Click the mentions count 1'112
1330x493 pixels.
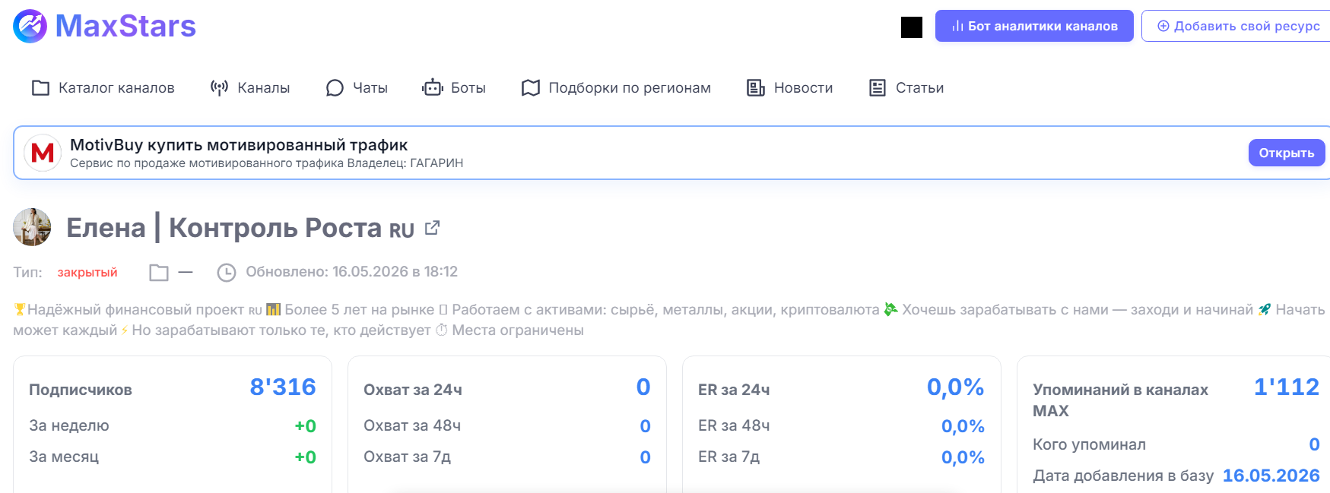[1287, 387]
